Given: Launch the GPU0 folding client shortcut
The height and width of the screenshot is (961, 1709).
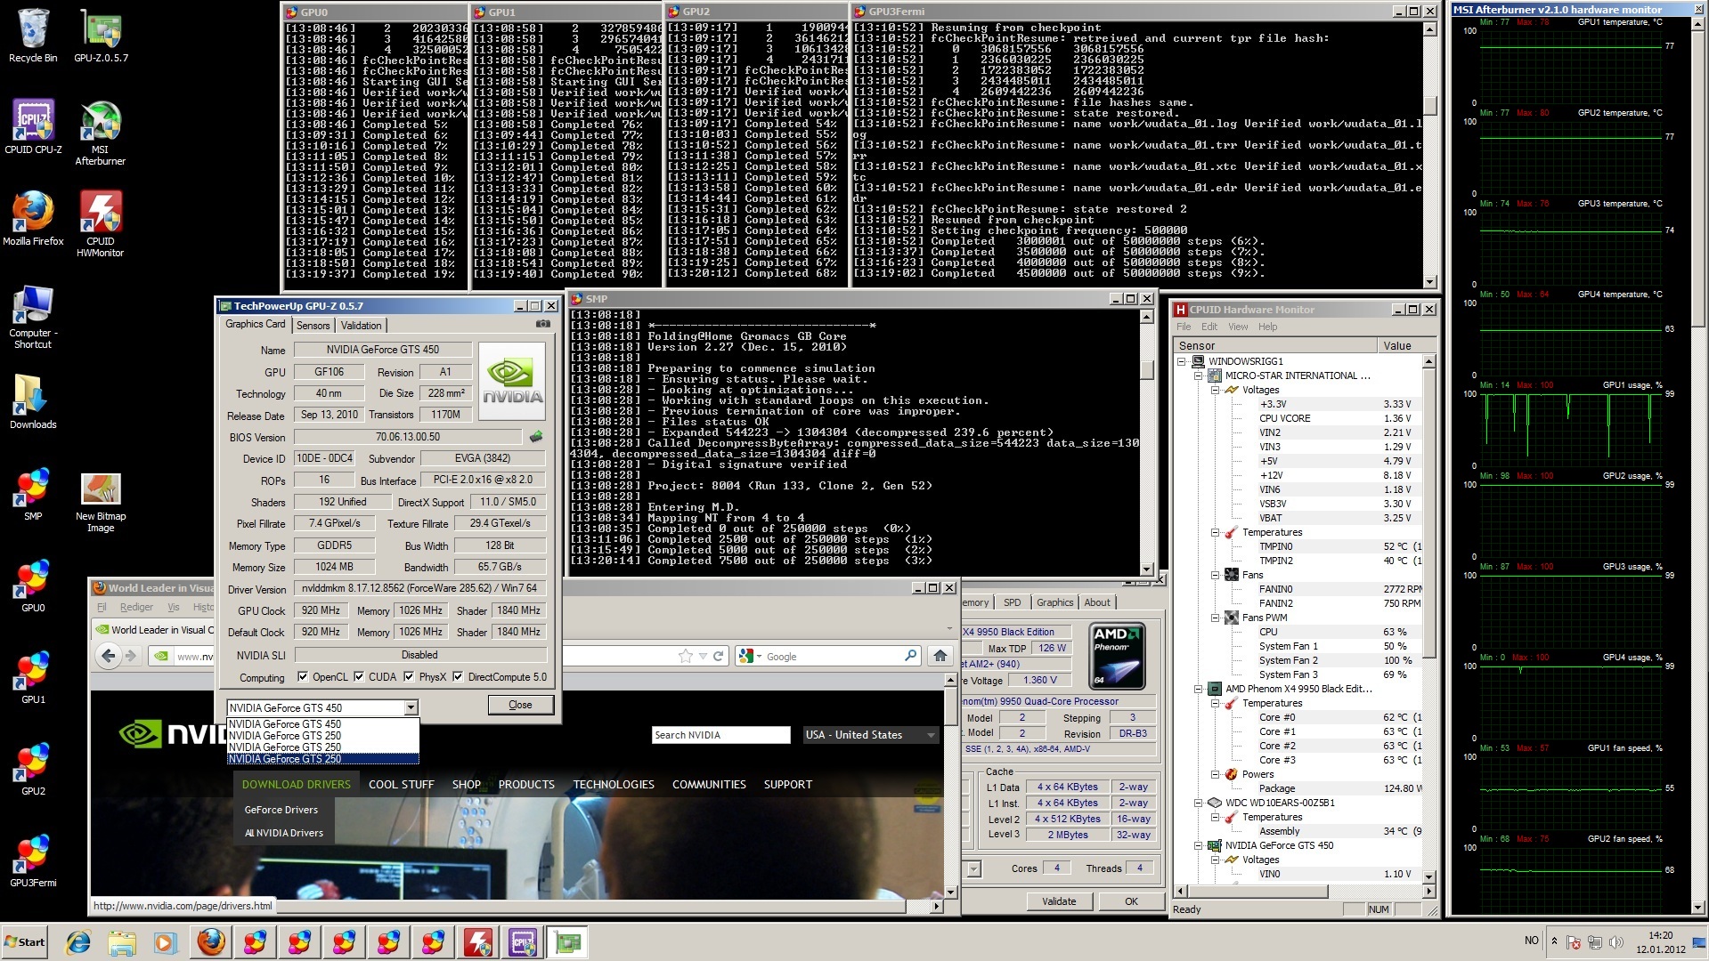Looking at the screenshot, I should coord(33,585).
